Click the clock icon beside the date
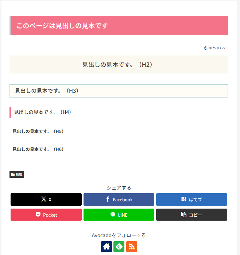This screenshot has height=255, width=240. point(206,48)
